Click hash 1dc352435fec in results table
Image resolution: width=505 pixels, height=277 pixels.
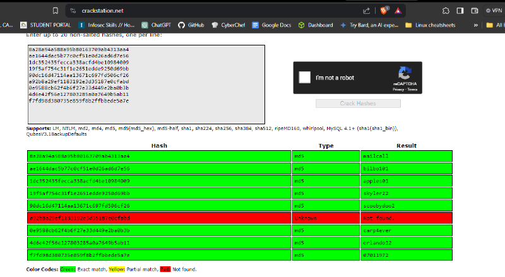click(80, 181)
